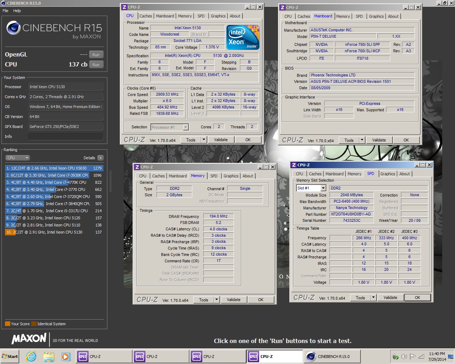455x364 pixels.
Task: Click the Core Speed value 2909.53 MHz
Action: [167, 95]
